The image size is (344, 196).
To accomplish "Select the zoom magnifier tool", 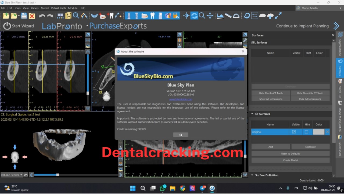I will coord(202,16).
